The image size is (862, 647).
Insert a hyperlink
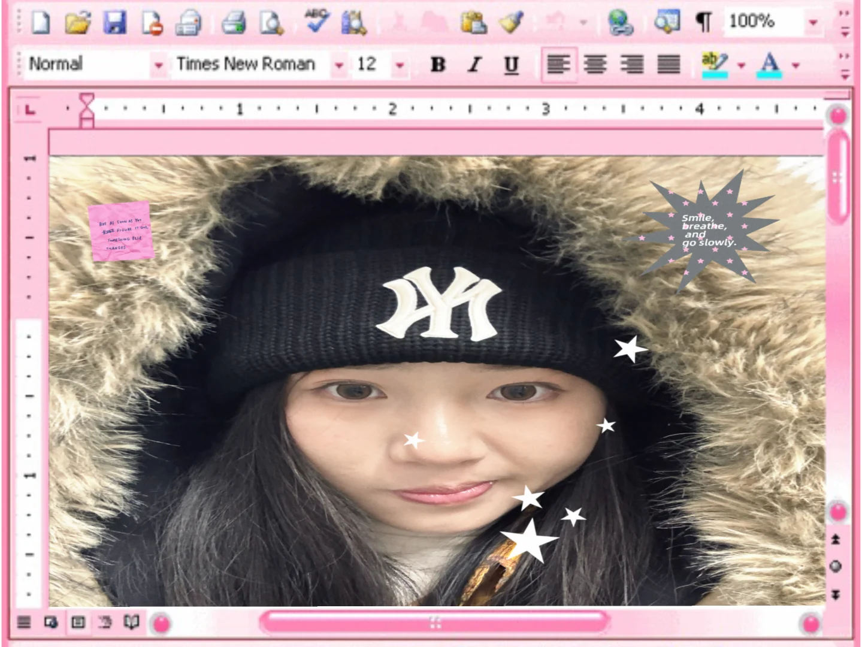tap(621, 22)
